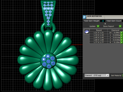Collapse panel with the round arrow handle
This screenshot has width=123, height=92.
[105, 24]
